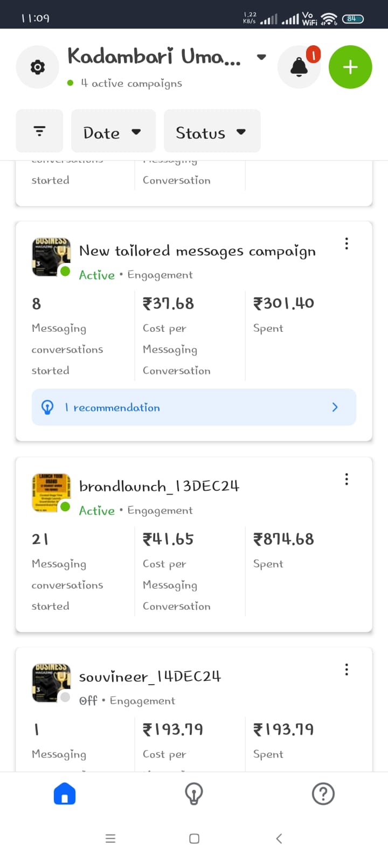
Task: Open recommendations lightbulb tab
Action: [194, 794]
